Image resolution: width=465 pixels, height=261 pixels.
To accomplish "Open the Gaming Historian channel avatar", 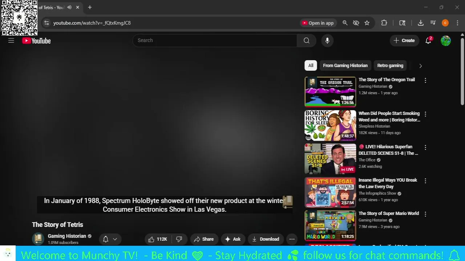I will (38, 239).
